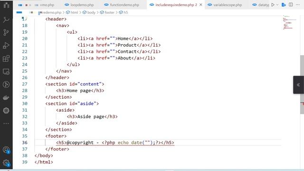Open the Git graph timeline icon
The image size is (304, 171).
pos(6,85)
